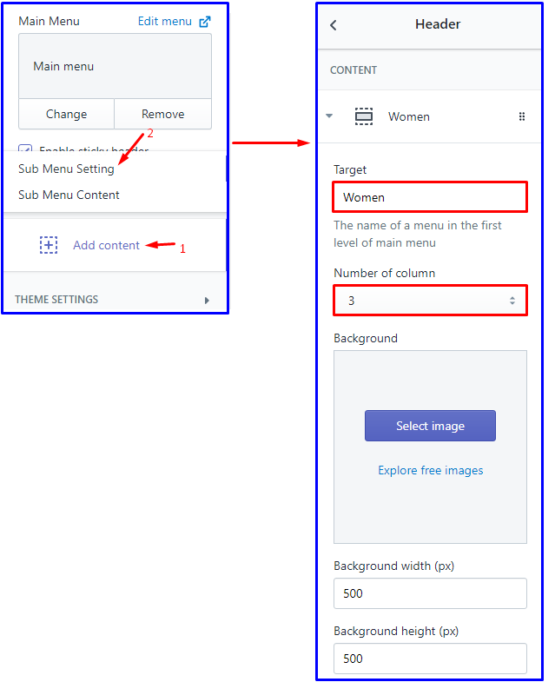Viewport: 555px width, 682px height.
Task: Expand the Theme Settings arrow
Action: point(207,300)
